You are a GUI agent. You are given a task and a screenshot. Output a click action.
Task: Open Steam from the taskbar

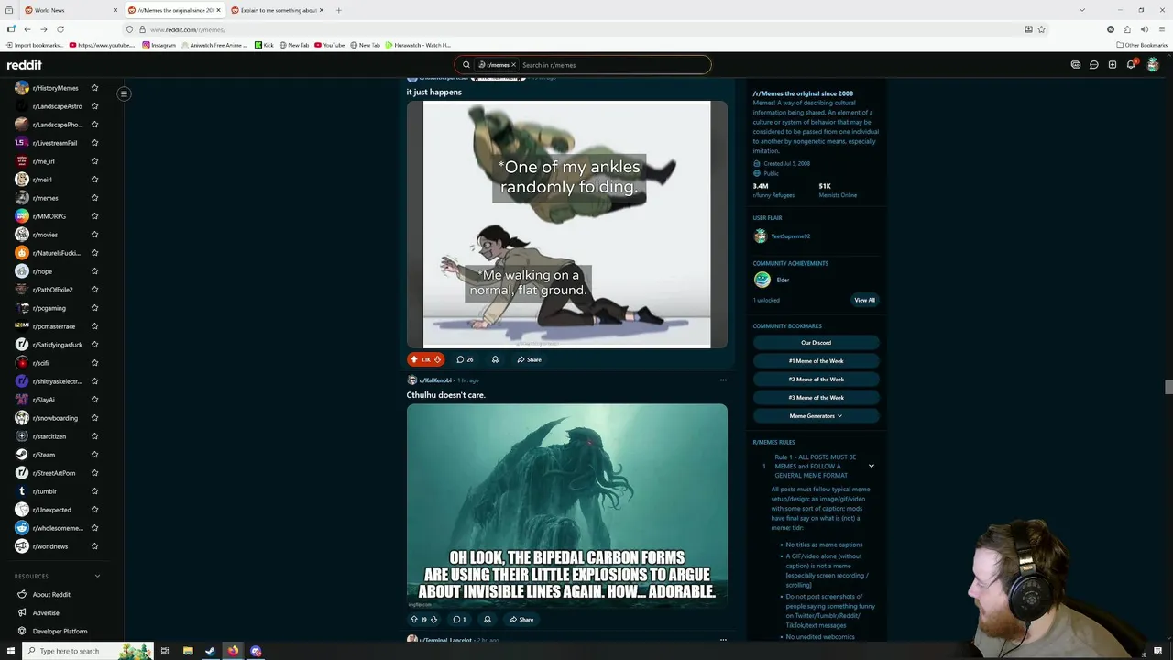[x=210, y=651]
